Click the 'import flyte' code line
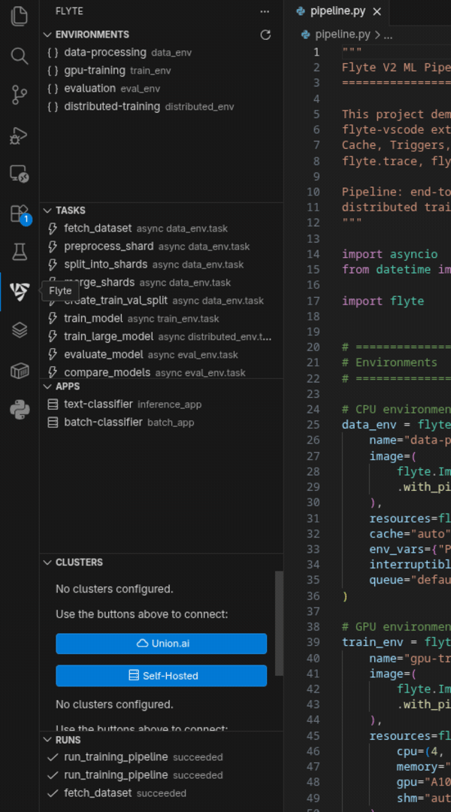451x812 pixels. (383, 301)
